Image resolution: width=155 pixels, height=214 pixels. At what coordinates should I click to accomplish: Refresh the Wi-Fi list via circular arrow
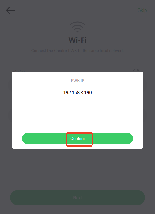136,70
